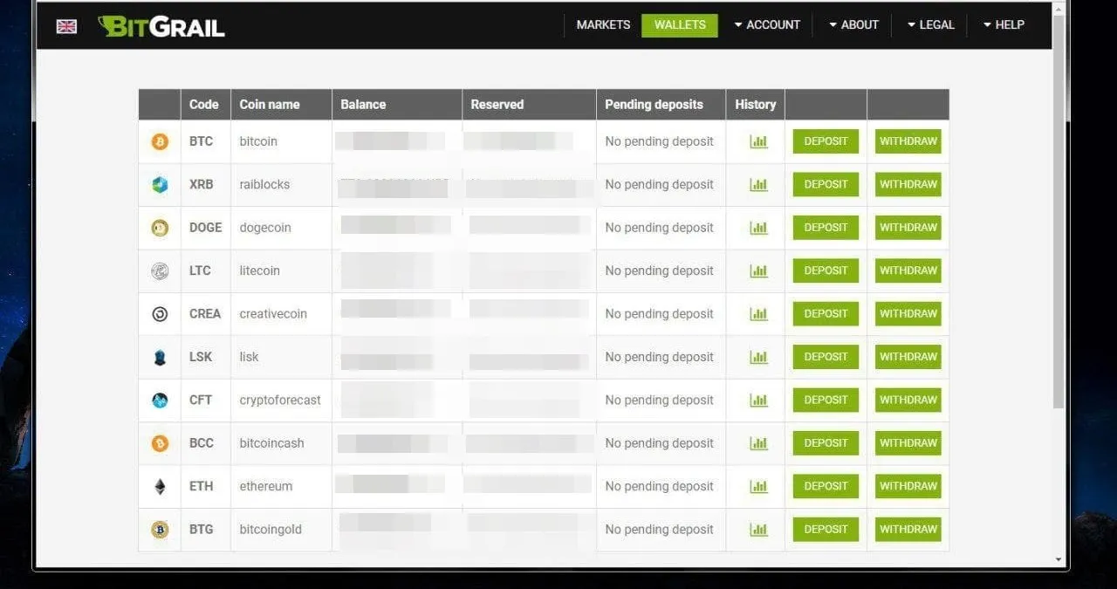Click DEPOSIT for cryptoforecast CFT

tap(826, 400)
